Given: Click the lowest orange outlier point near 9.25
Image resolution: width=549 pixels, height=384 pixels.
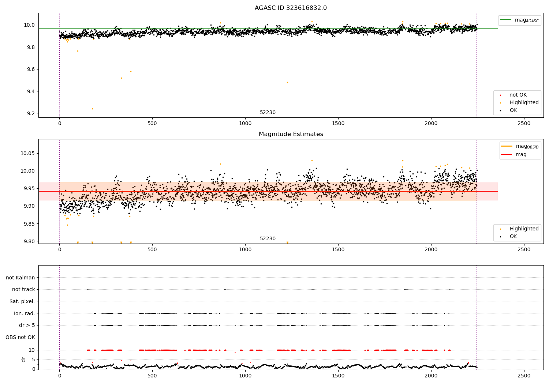Looking at the screenshot, I should (92, 109).
